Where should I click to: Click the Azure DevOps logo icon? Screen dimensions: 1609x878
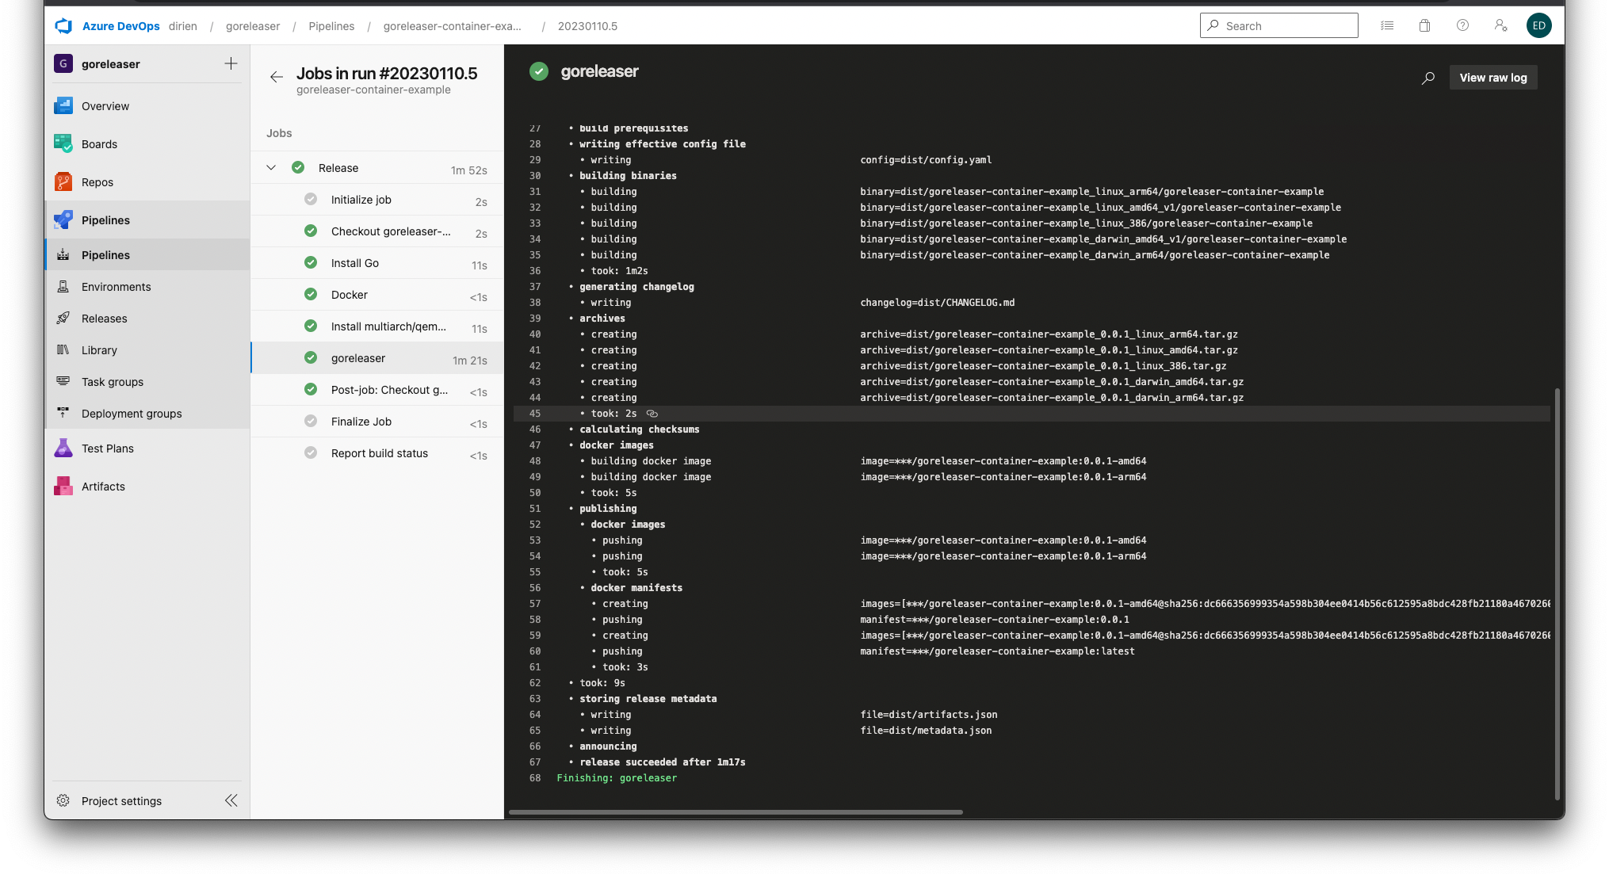63,26
